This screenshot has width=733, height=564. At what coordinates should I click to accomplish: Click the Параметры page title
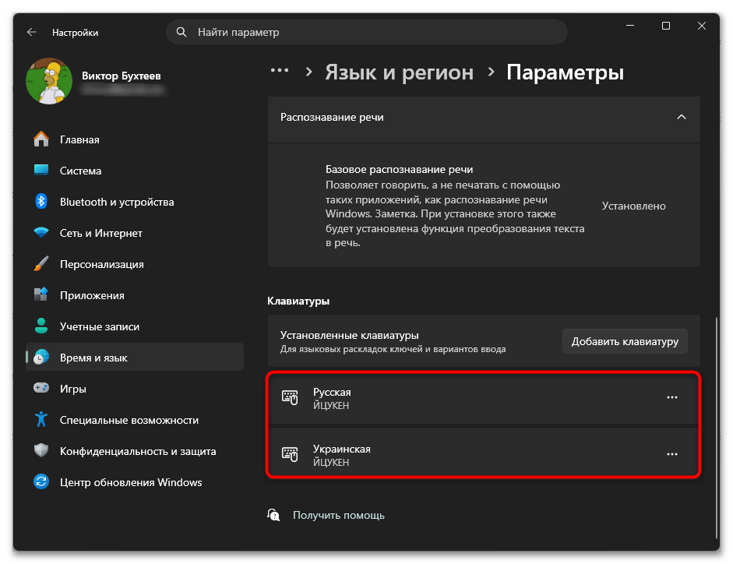pos(566,72)
